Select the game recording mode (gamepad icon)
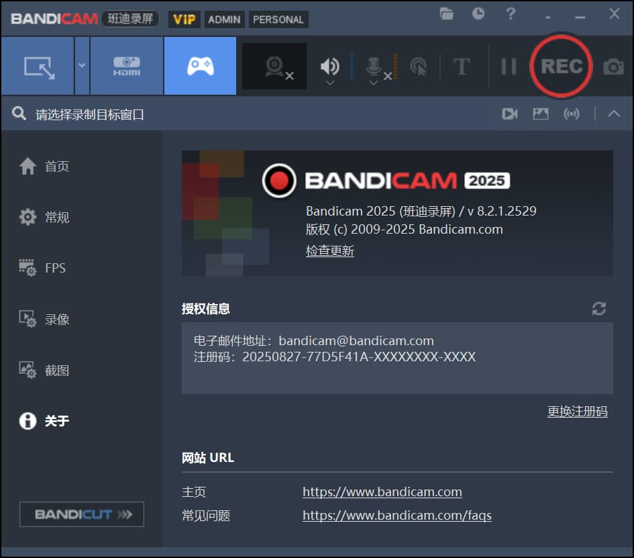 199,65
